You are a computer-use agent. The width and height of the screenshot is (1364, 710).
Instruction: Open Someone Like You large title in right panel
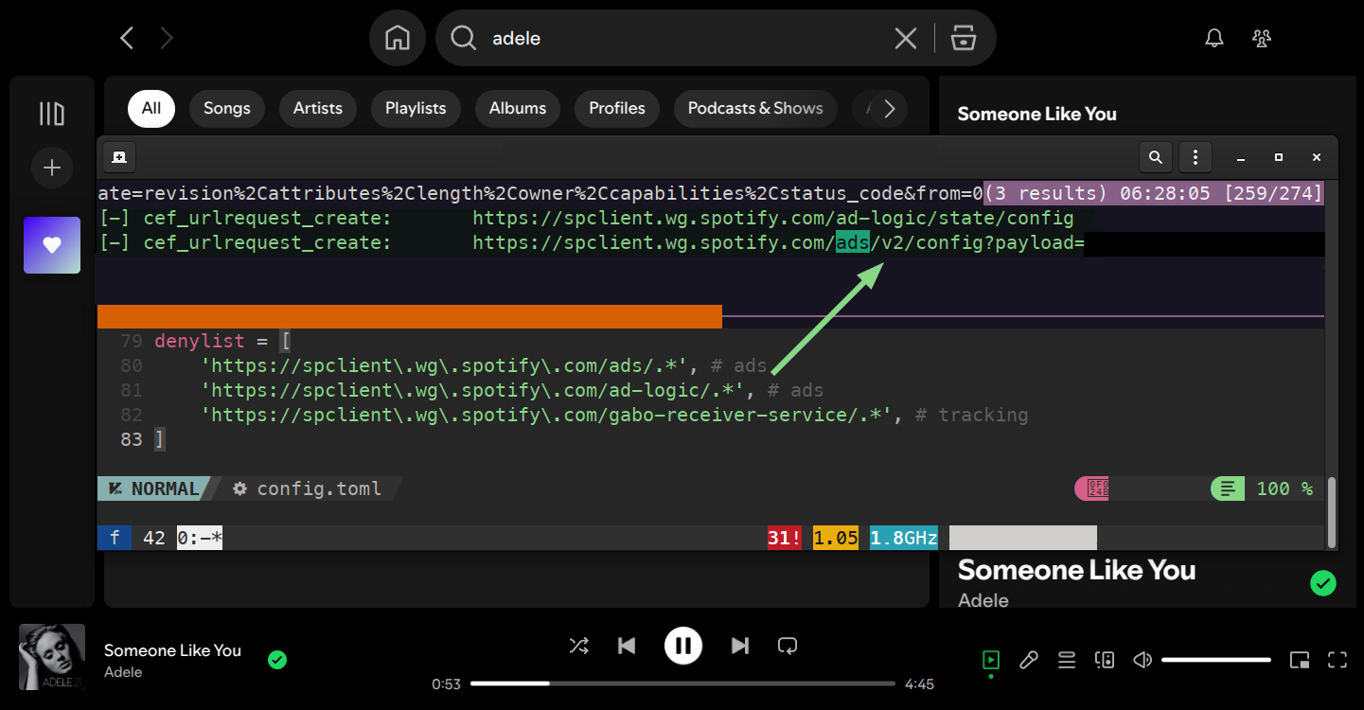point(1076,570)
